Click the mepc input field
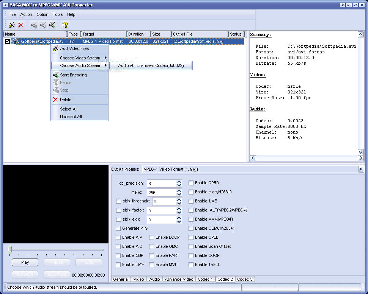The width and height of the screenshot is (368, 294). pos(162,193)
